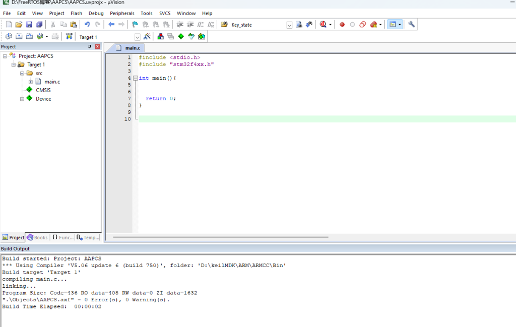This screenshot has width=516, height=327.
Task: Click the Configuration wrench icon
Action: click(x=411, y=24)
